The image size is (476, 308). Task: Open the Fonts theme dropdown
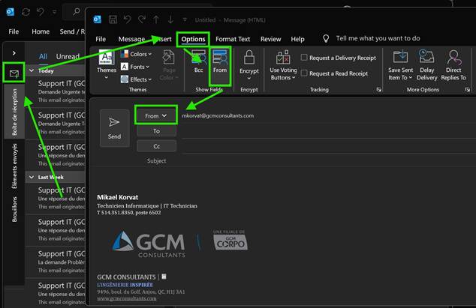pos(135,67)
